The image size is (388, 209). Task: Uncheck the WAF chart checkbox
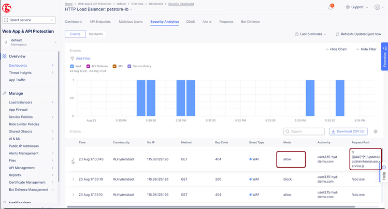pos(72,66)
